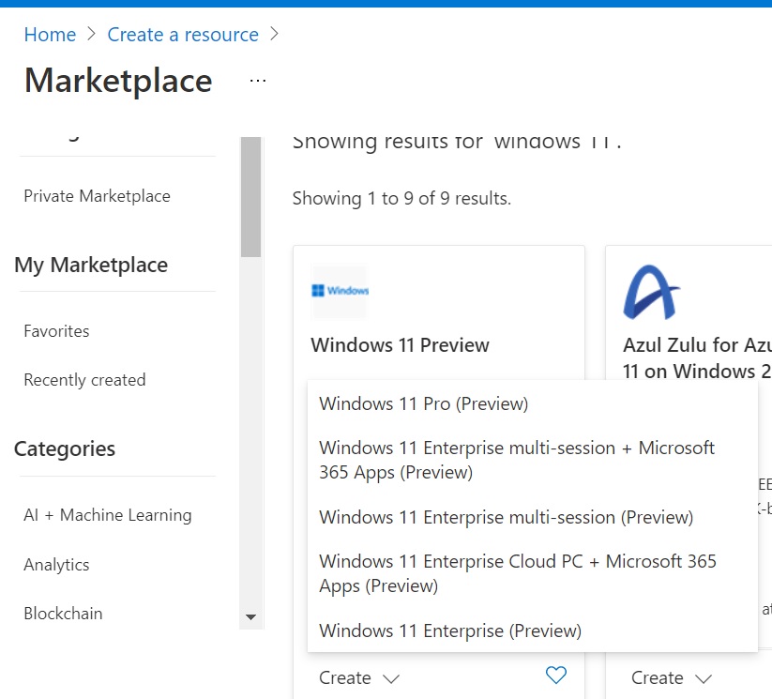Click the scroll down arrow in sidebar
Viewport: 772px width, 699px height.
coord(250,616)
